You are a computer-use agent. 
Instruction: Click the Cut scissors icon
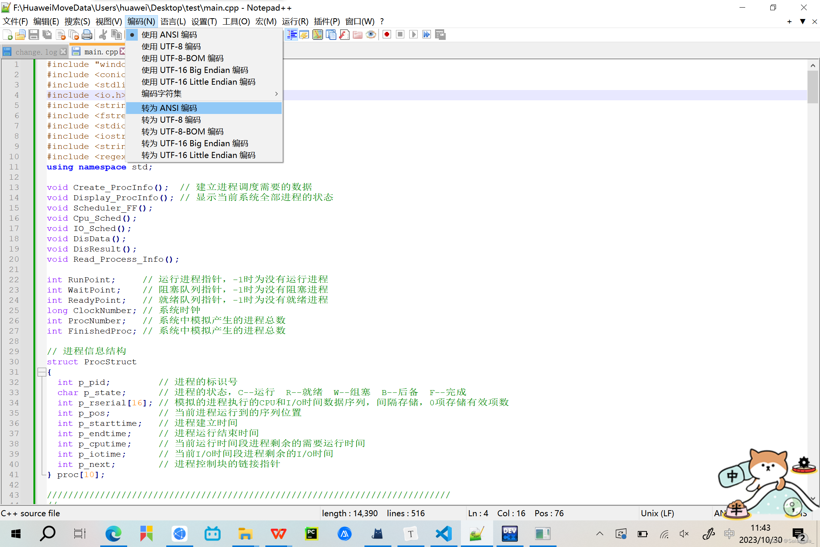103,35
